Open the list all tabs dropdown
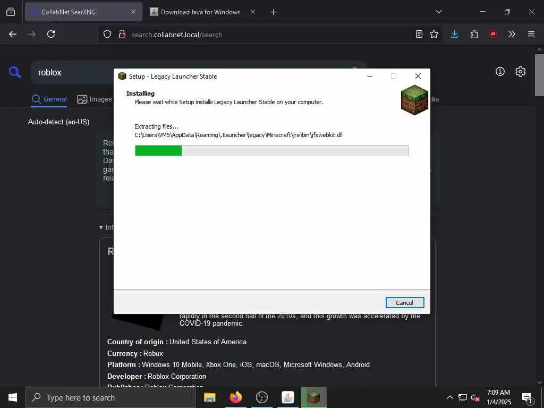The height and width of the screenshot is (408, 544). 438,12
